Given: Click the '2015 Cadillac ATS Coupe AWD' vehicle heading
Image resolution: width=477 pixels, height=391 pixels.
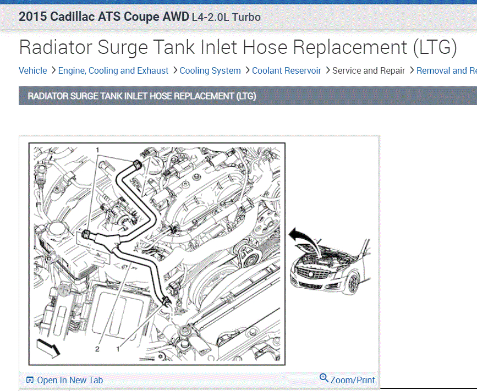Looking at the screenshot, I should point(104,16).
